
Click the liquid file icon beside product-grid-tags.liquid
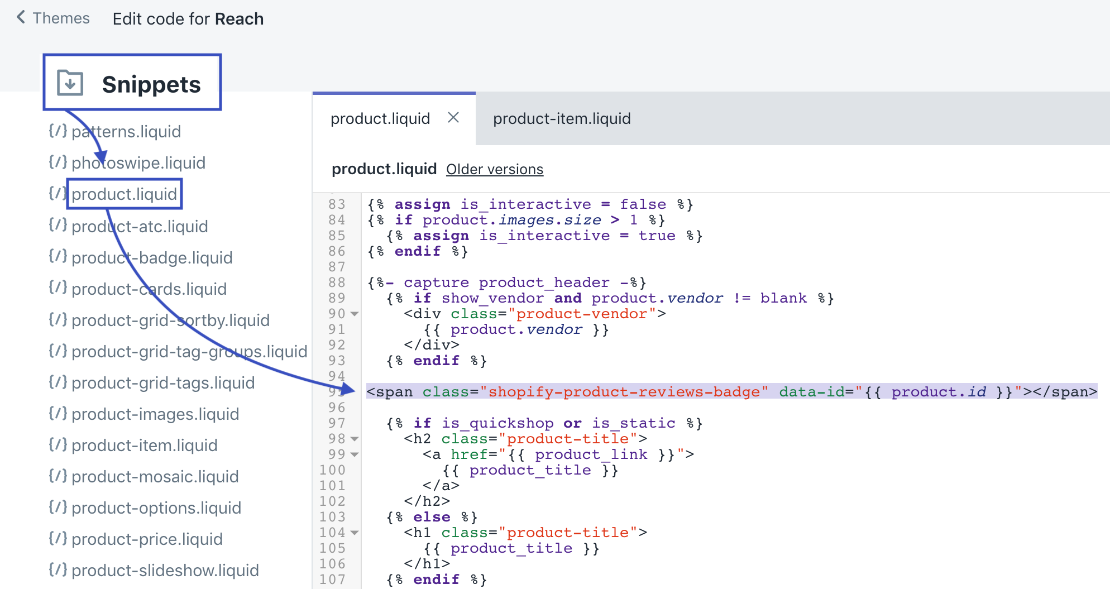58,382
